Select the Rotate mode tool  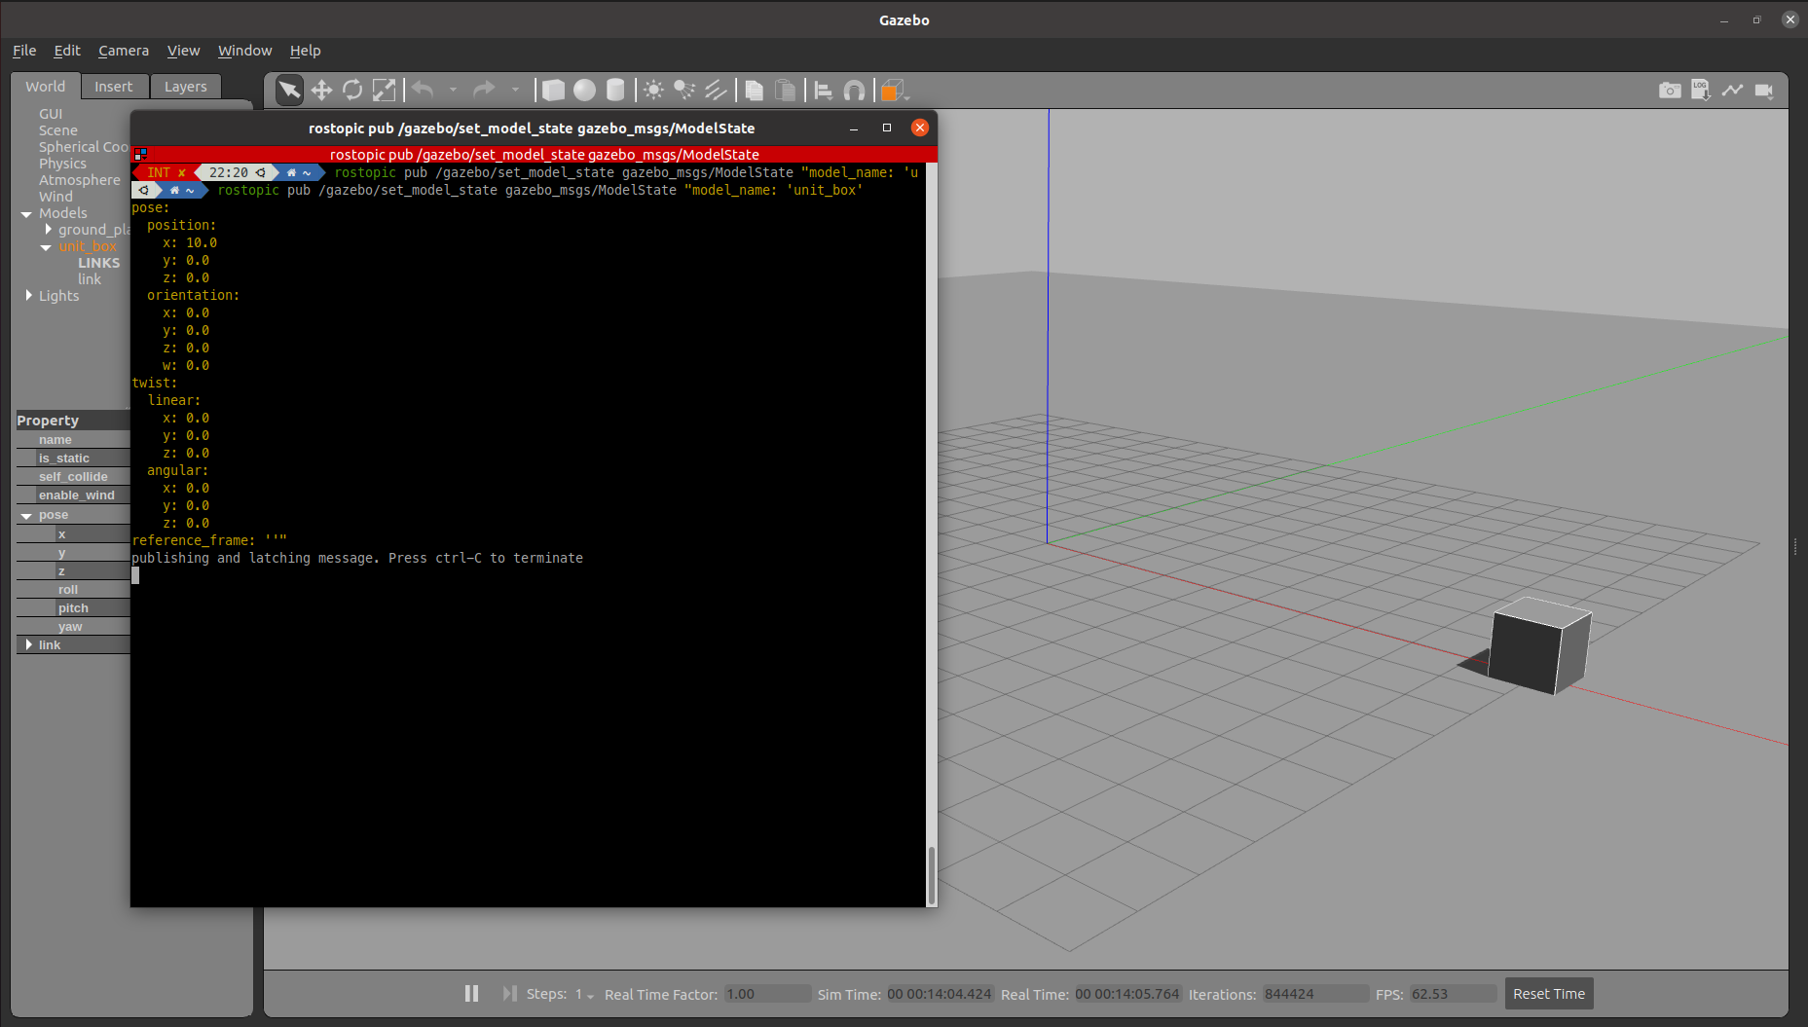[x=352, y=91]
